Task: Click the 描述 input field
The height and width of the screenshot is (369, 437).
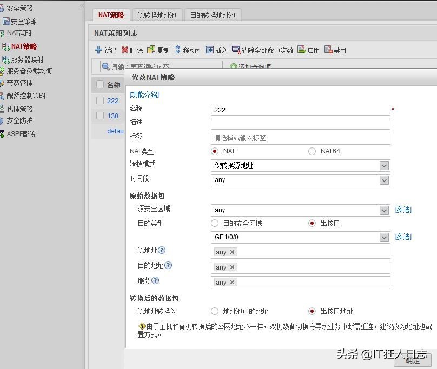Action: (300, 124)
